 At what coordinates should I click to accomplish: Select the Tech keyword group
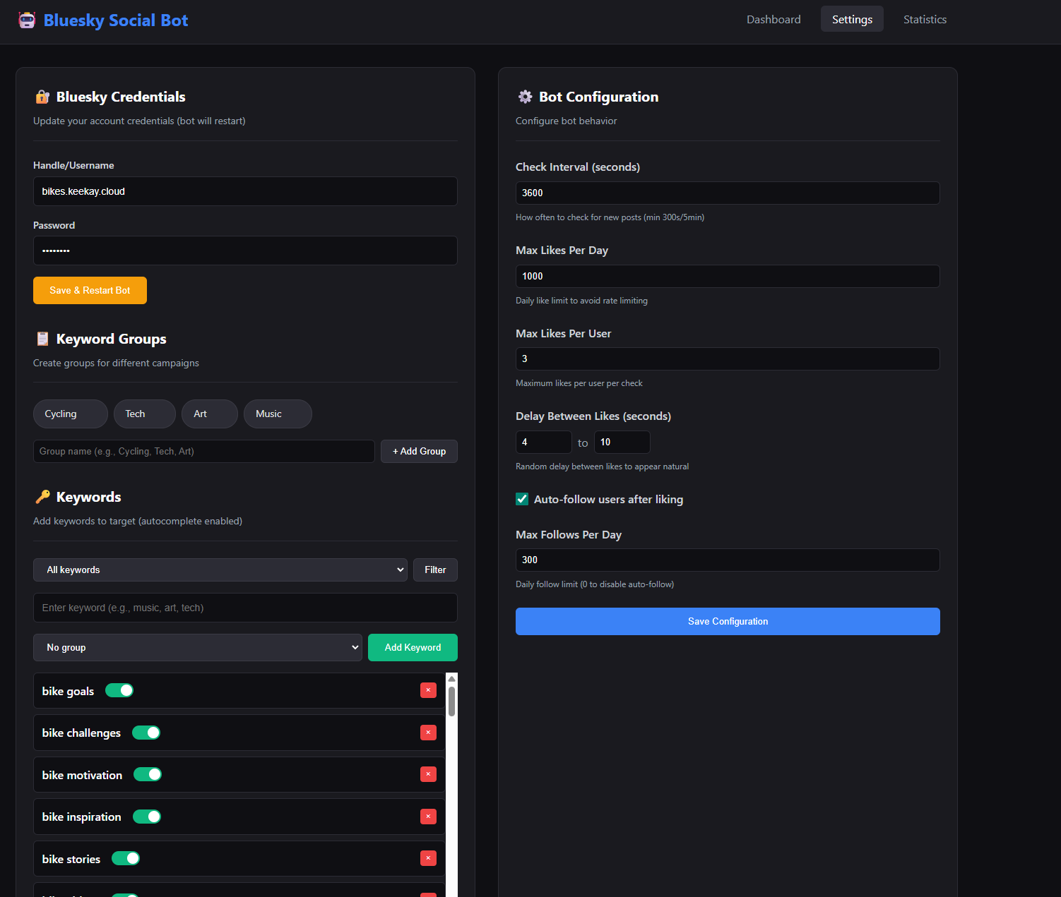(x=145, y=414)
